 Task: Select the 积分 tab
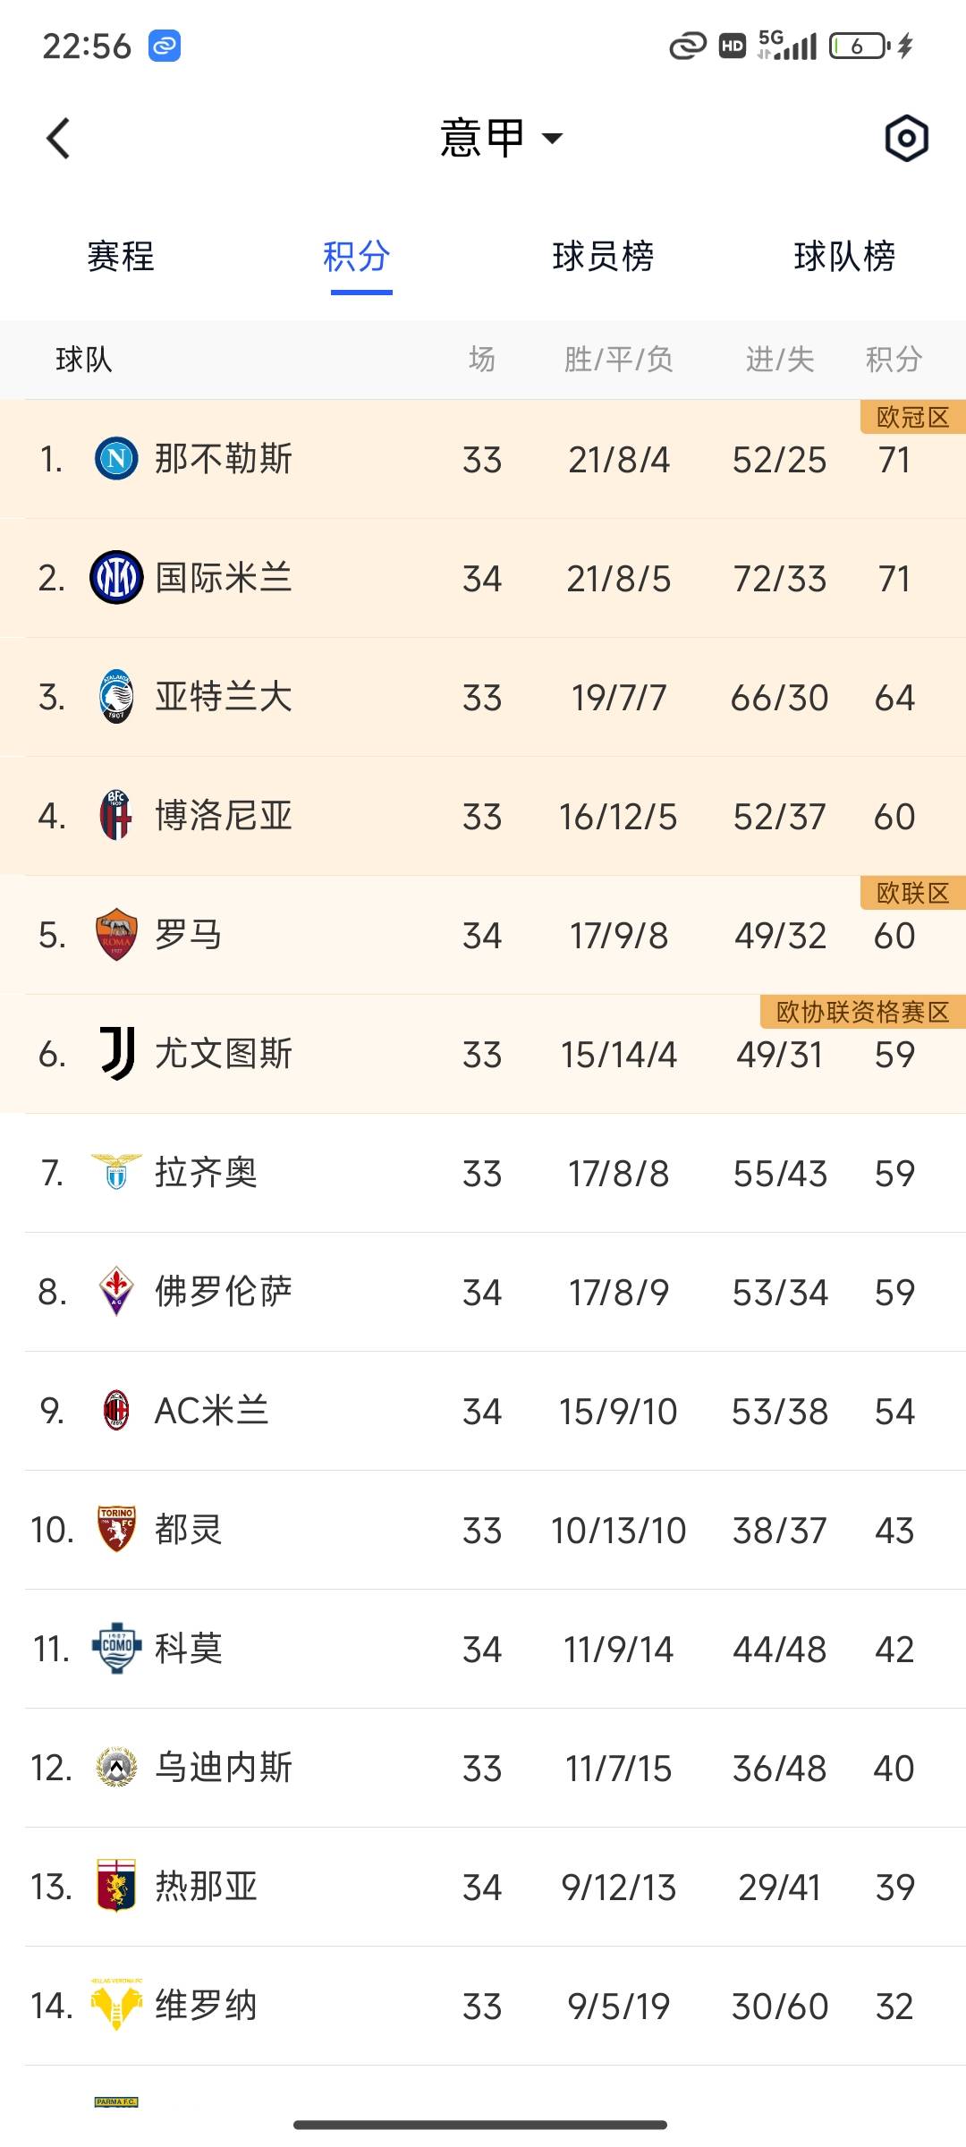357,257
